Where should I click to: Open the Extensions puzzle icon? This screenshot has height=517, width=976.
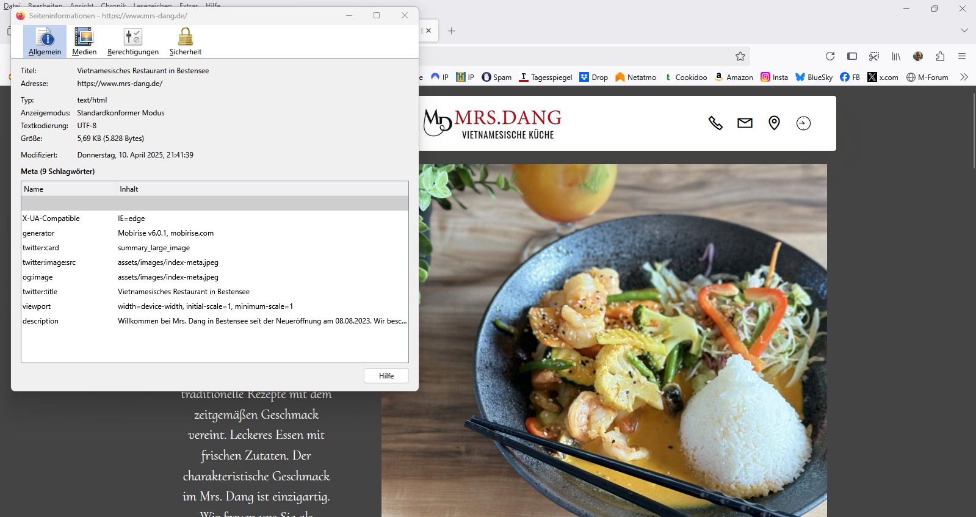click(x=940, y=56)
